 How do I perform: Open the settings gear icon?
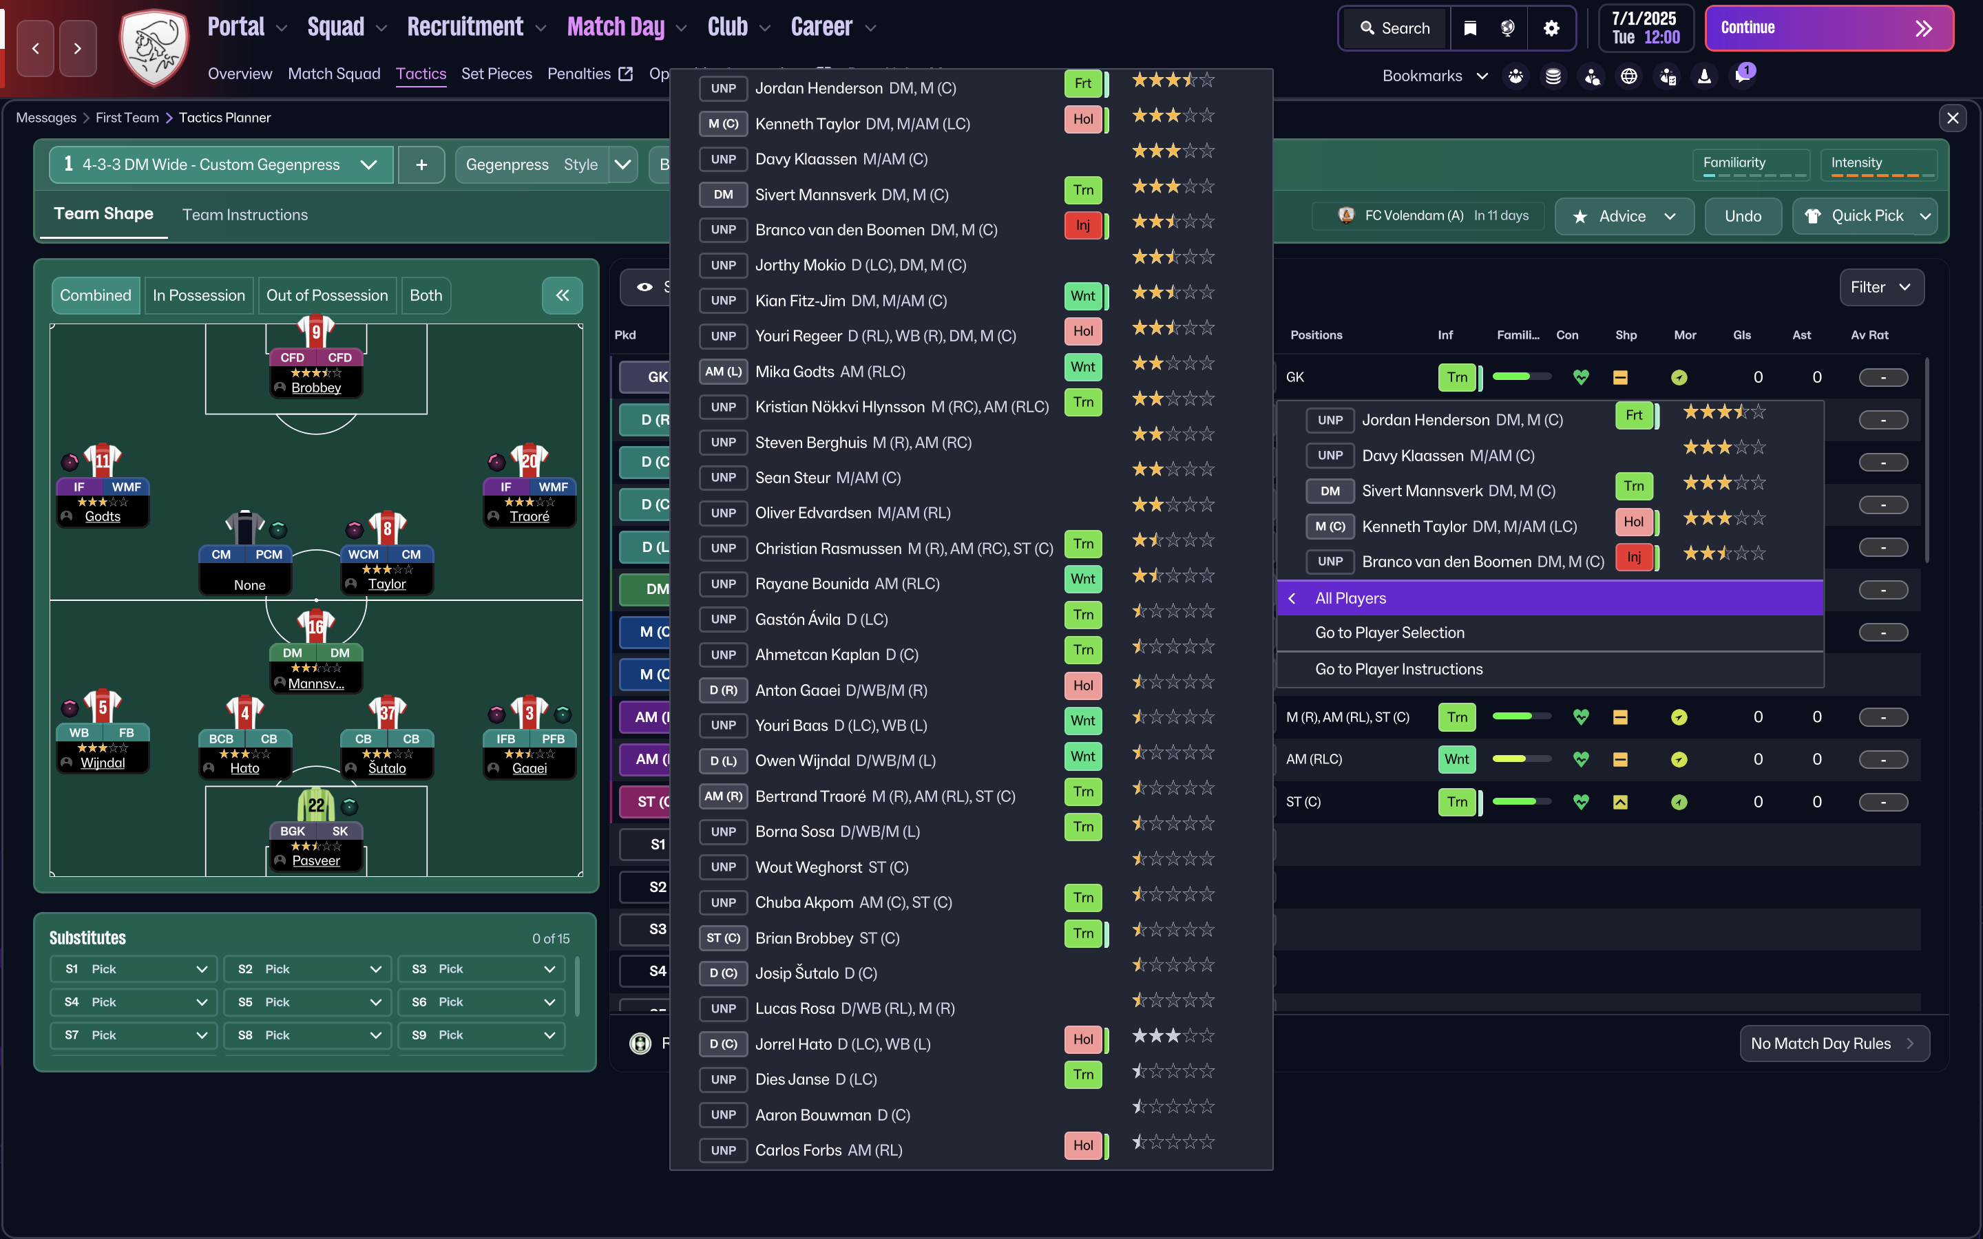coord(1551,29)
